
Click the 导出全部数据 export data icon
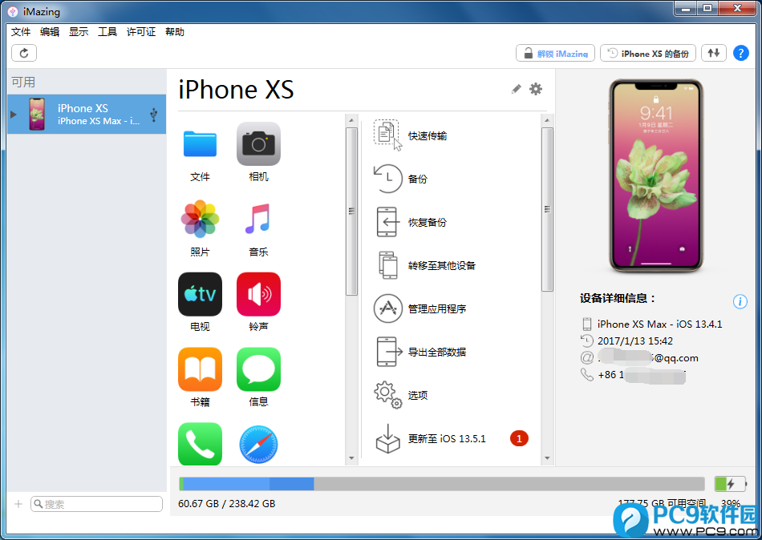[389, 352]
